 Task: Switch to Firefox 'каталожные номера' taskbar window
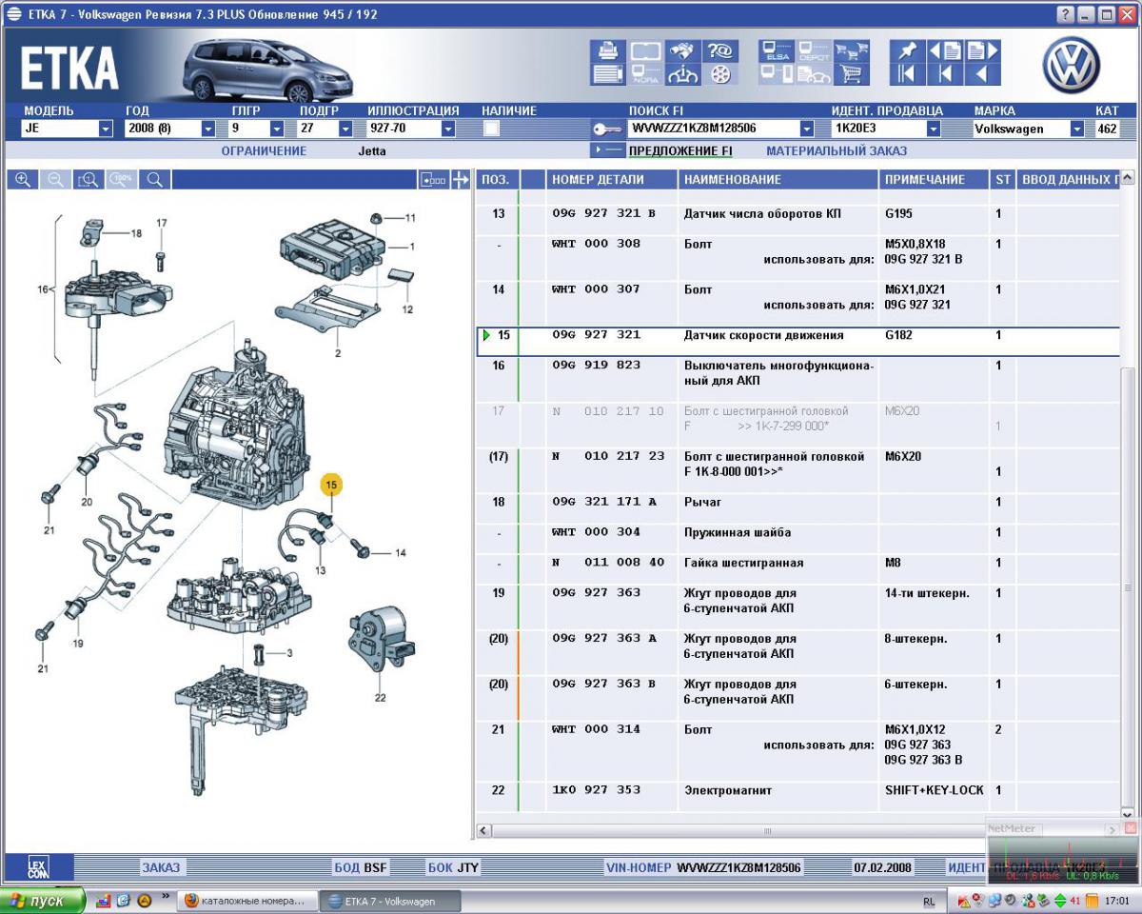coord(247,901)
